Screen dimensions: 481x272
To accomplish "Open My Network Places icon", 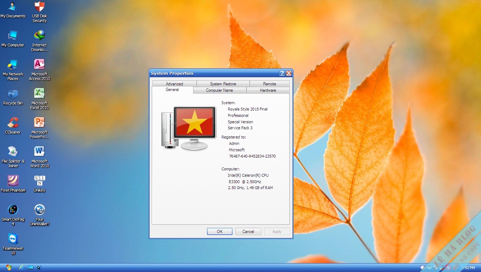I will point(13,70).
